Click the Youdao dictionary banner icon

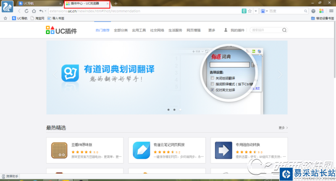click(70, 73)
